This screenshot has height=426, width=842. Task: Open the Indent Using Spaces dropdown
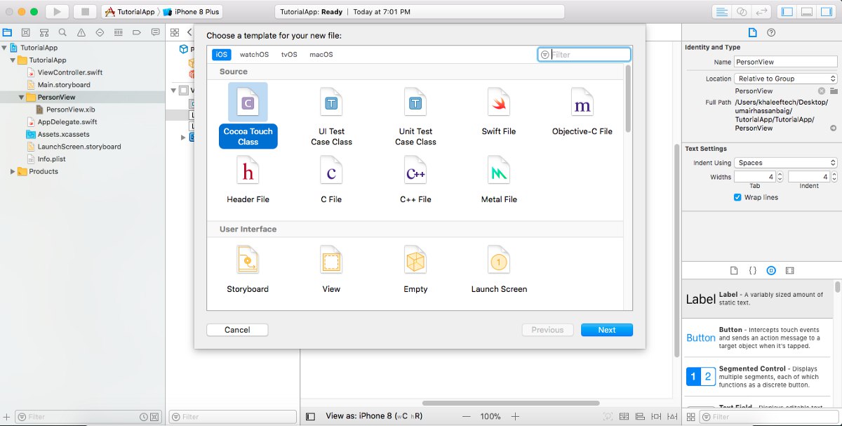tap(786, 163)
